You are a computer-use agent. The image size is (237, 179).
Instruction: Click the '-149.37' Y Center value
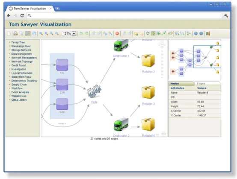[201, 115]
